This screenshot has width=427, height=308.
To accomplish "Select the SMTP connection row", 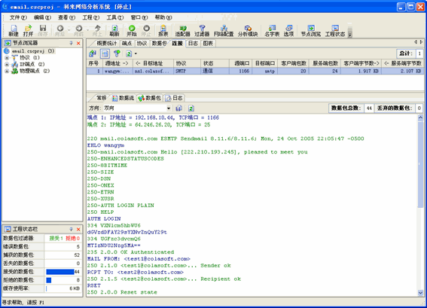I will (x=255, y=71).
